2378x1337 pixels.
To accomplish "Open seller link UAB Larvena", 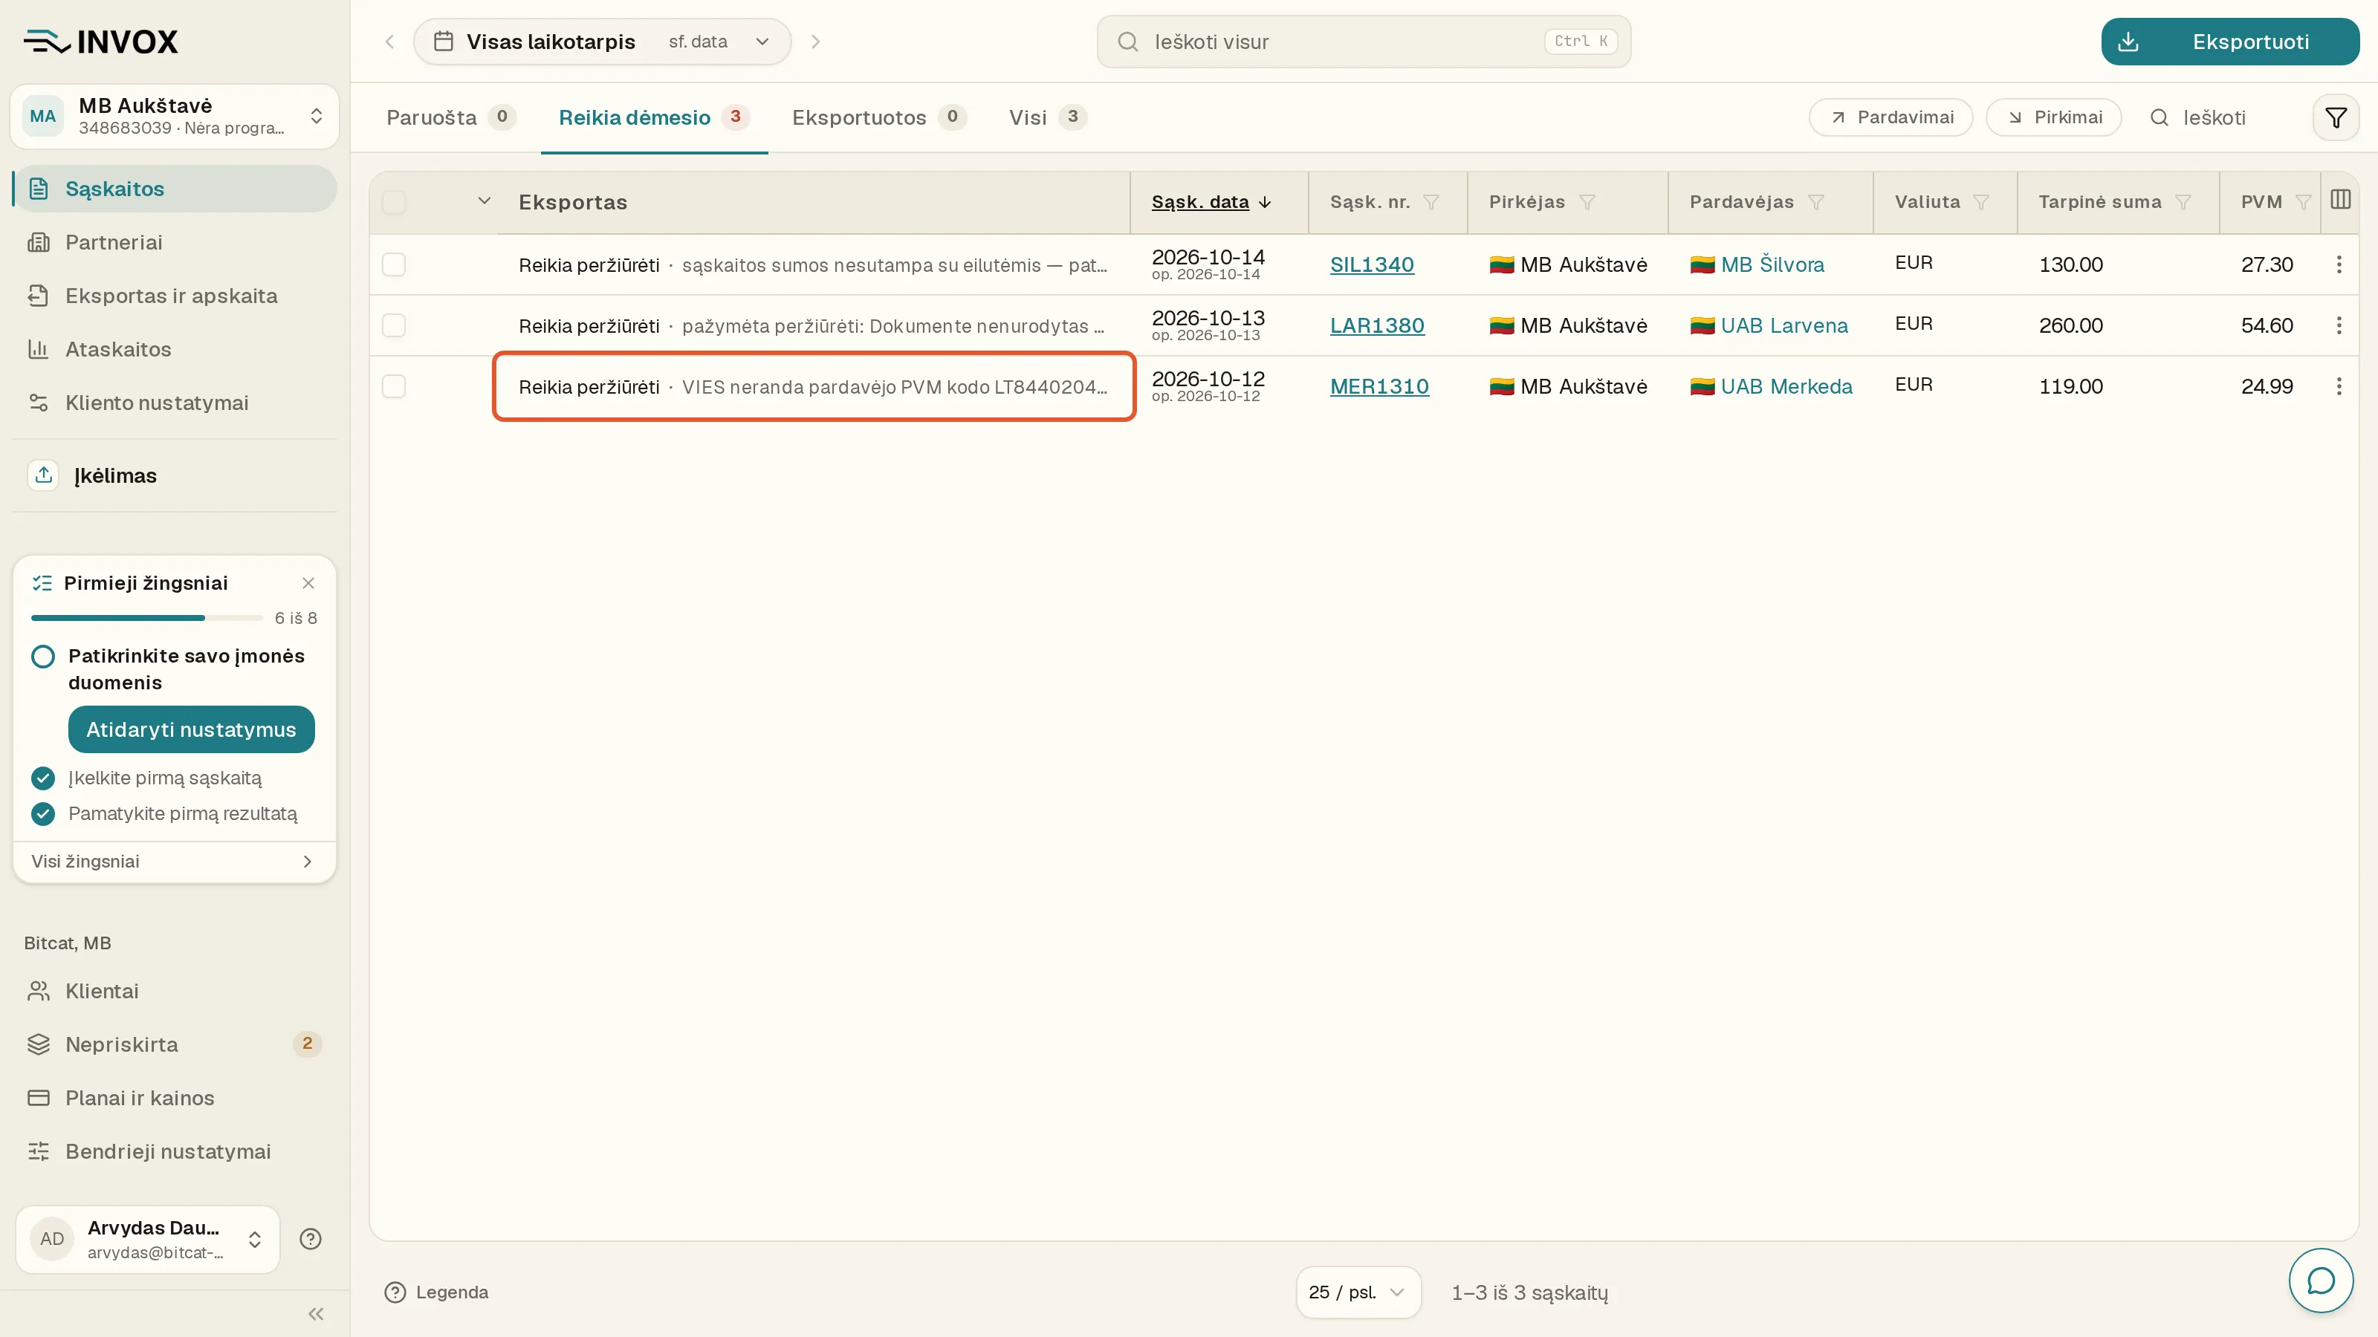I will tap(1783, 326).
